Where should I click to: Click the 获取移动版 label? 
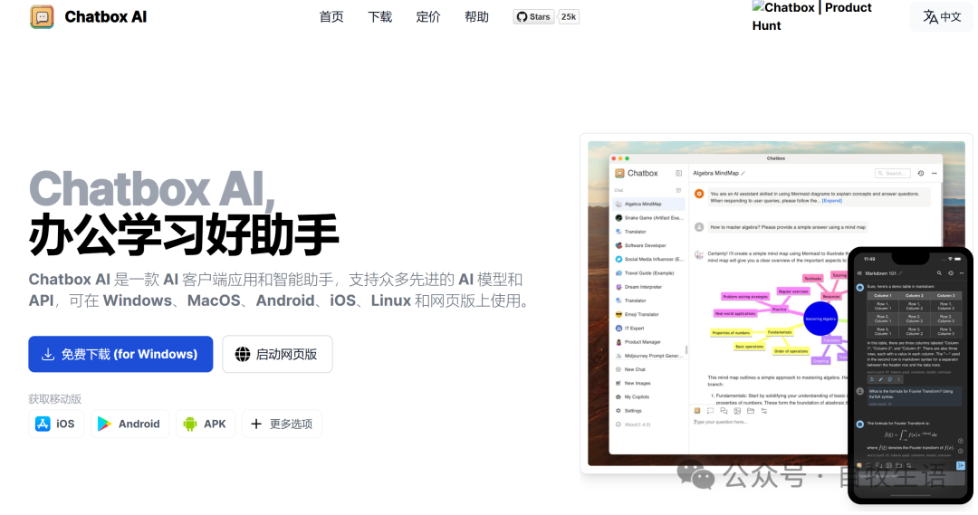(x=55, y=399)
